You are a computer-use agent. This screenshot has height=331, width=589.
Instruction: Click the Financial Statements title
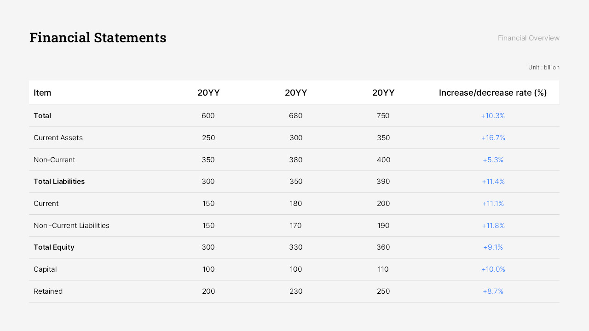[98, 38]
